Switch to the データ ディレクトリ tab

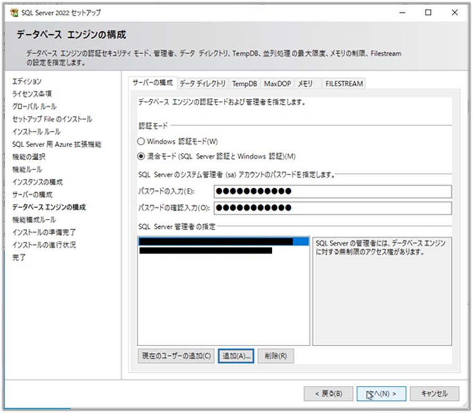203,84
